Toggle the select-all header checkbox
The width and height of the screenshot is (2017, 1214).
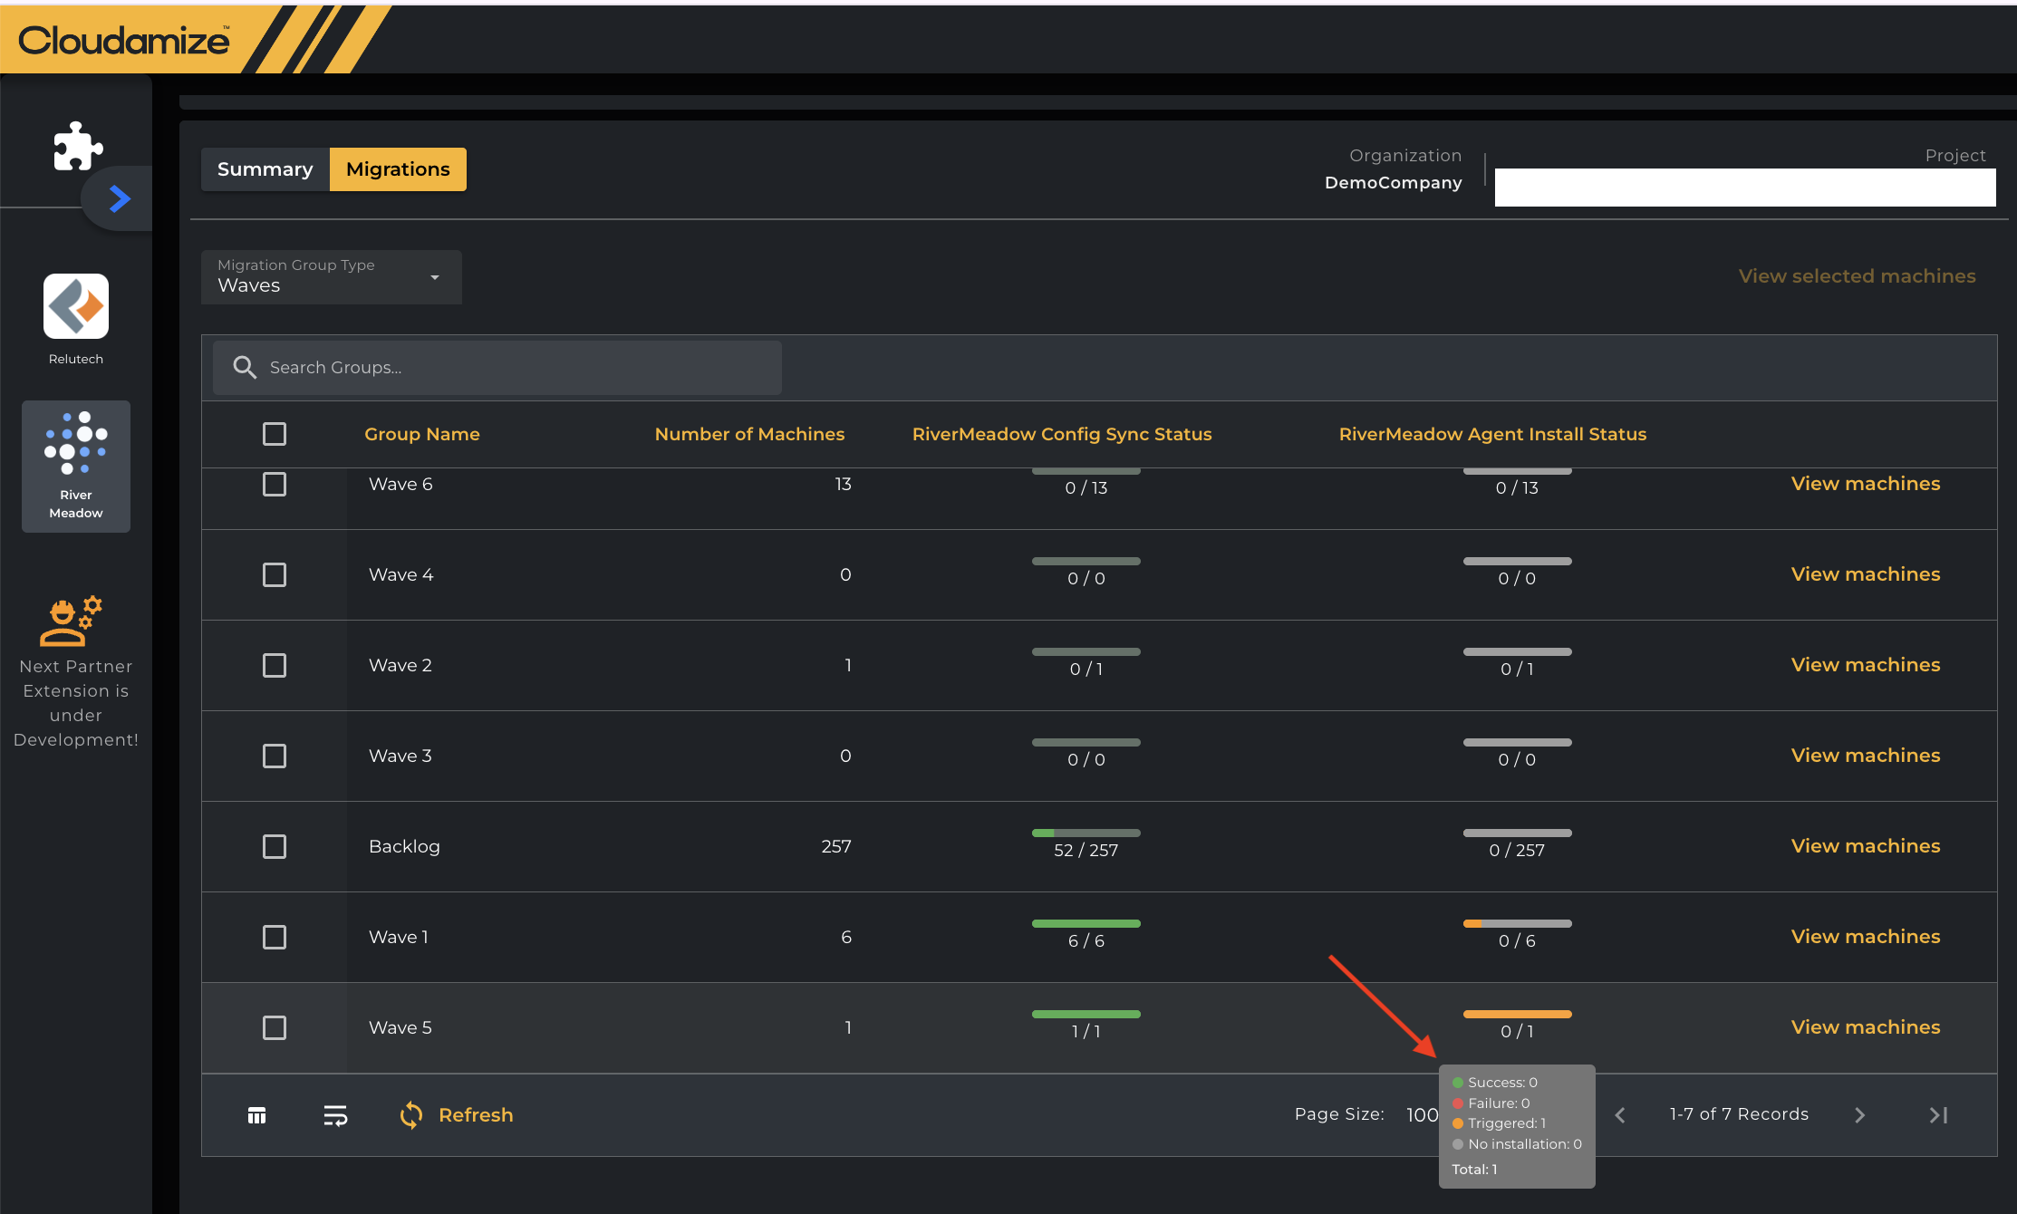click(275, 434)
